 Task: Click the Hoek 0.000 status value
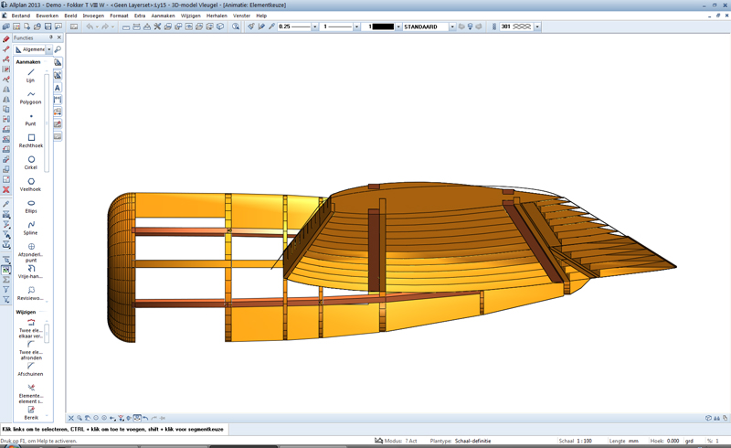click(673, 441)
